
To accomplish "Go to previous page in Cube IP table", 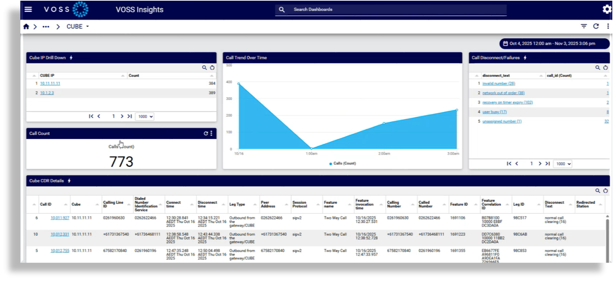I will click(99, 116).
